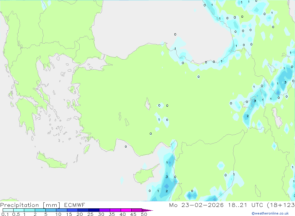Click the 35–40 mm purple legend swatch
This screenshot has width=295, height=216.
point(115,210)
